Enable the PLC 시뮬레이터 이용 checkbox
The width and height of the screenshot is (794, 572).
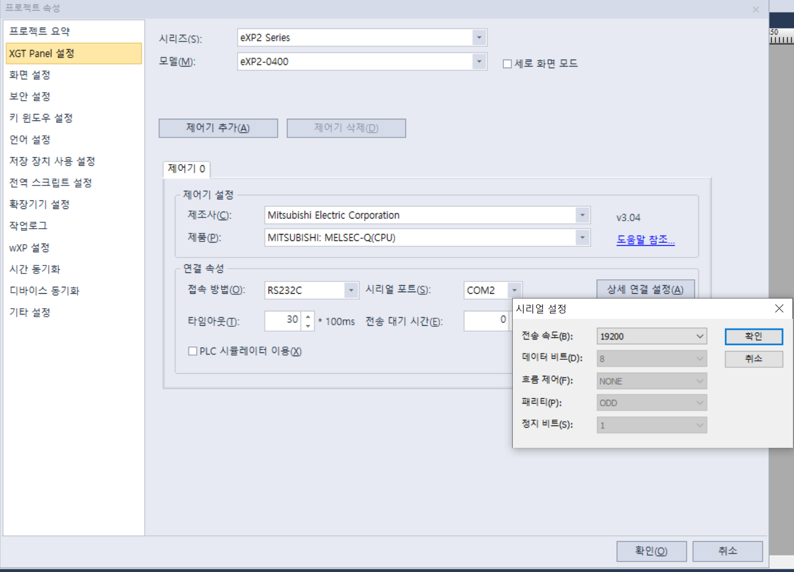[193, 351]
